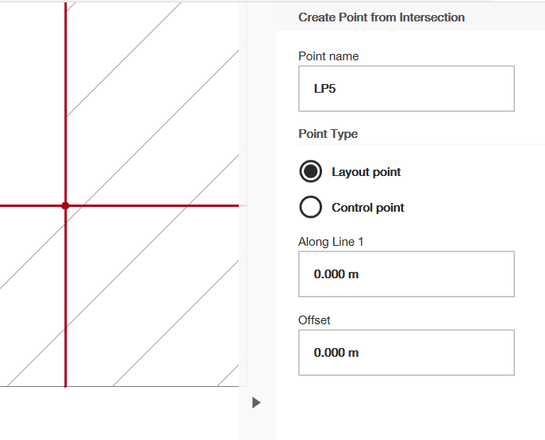Click the red intersection point on canvas
The image size is (545, 440).
(65, 205)
